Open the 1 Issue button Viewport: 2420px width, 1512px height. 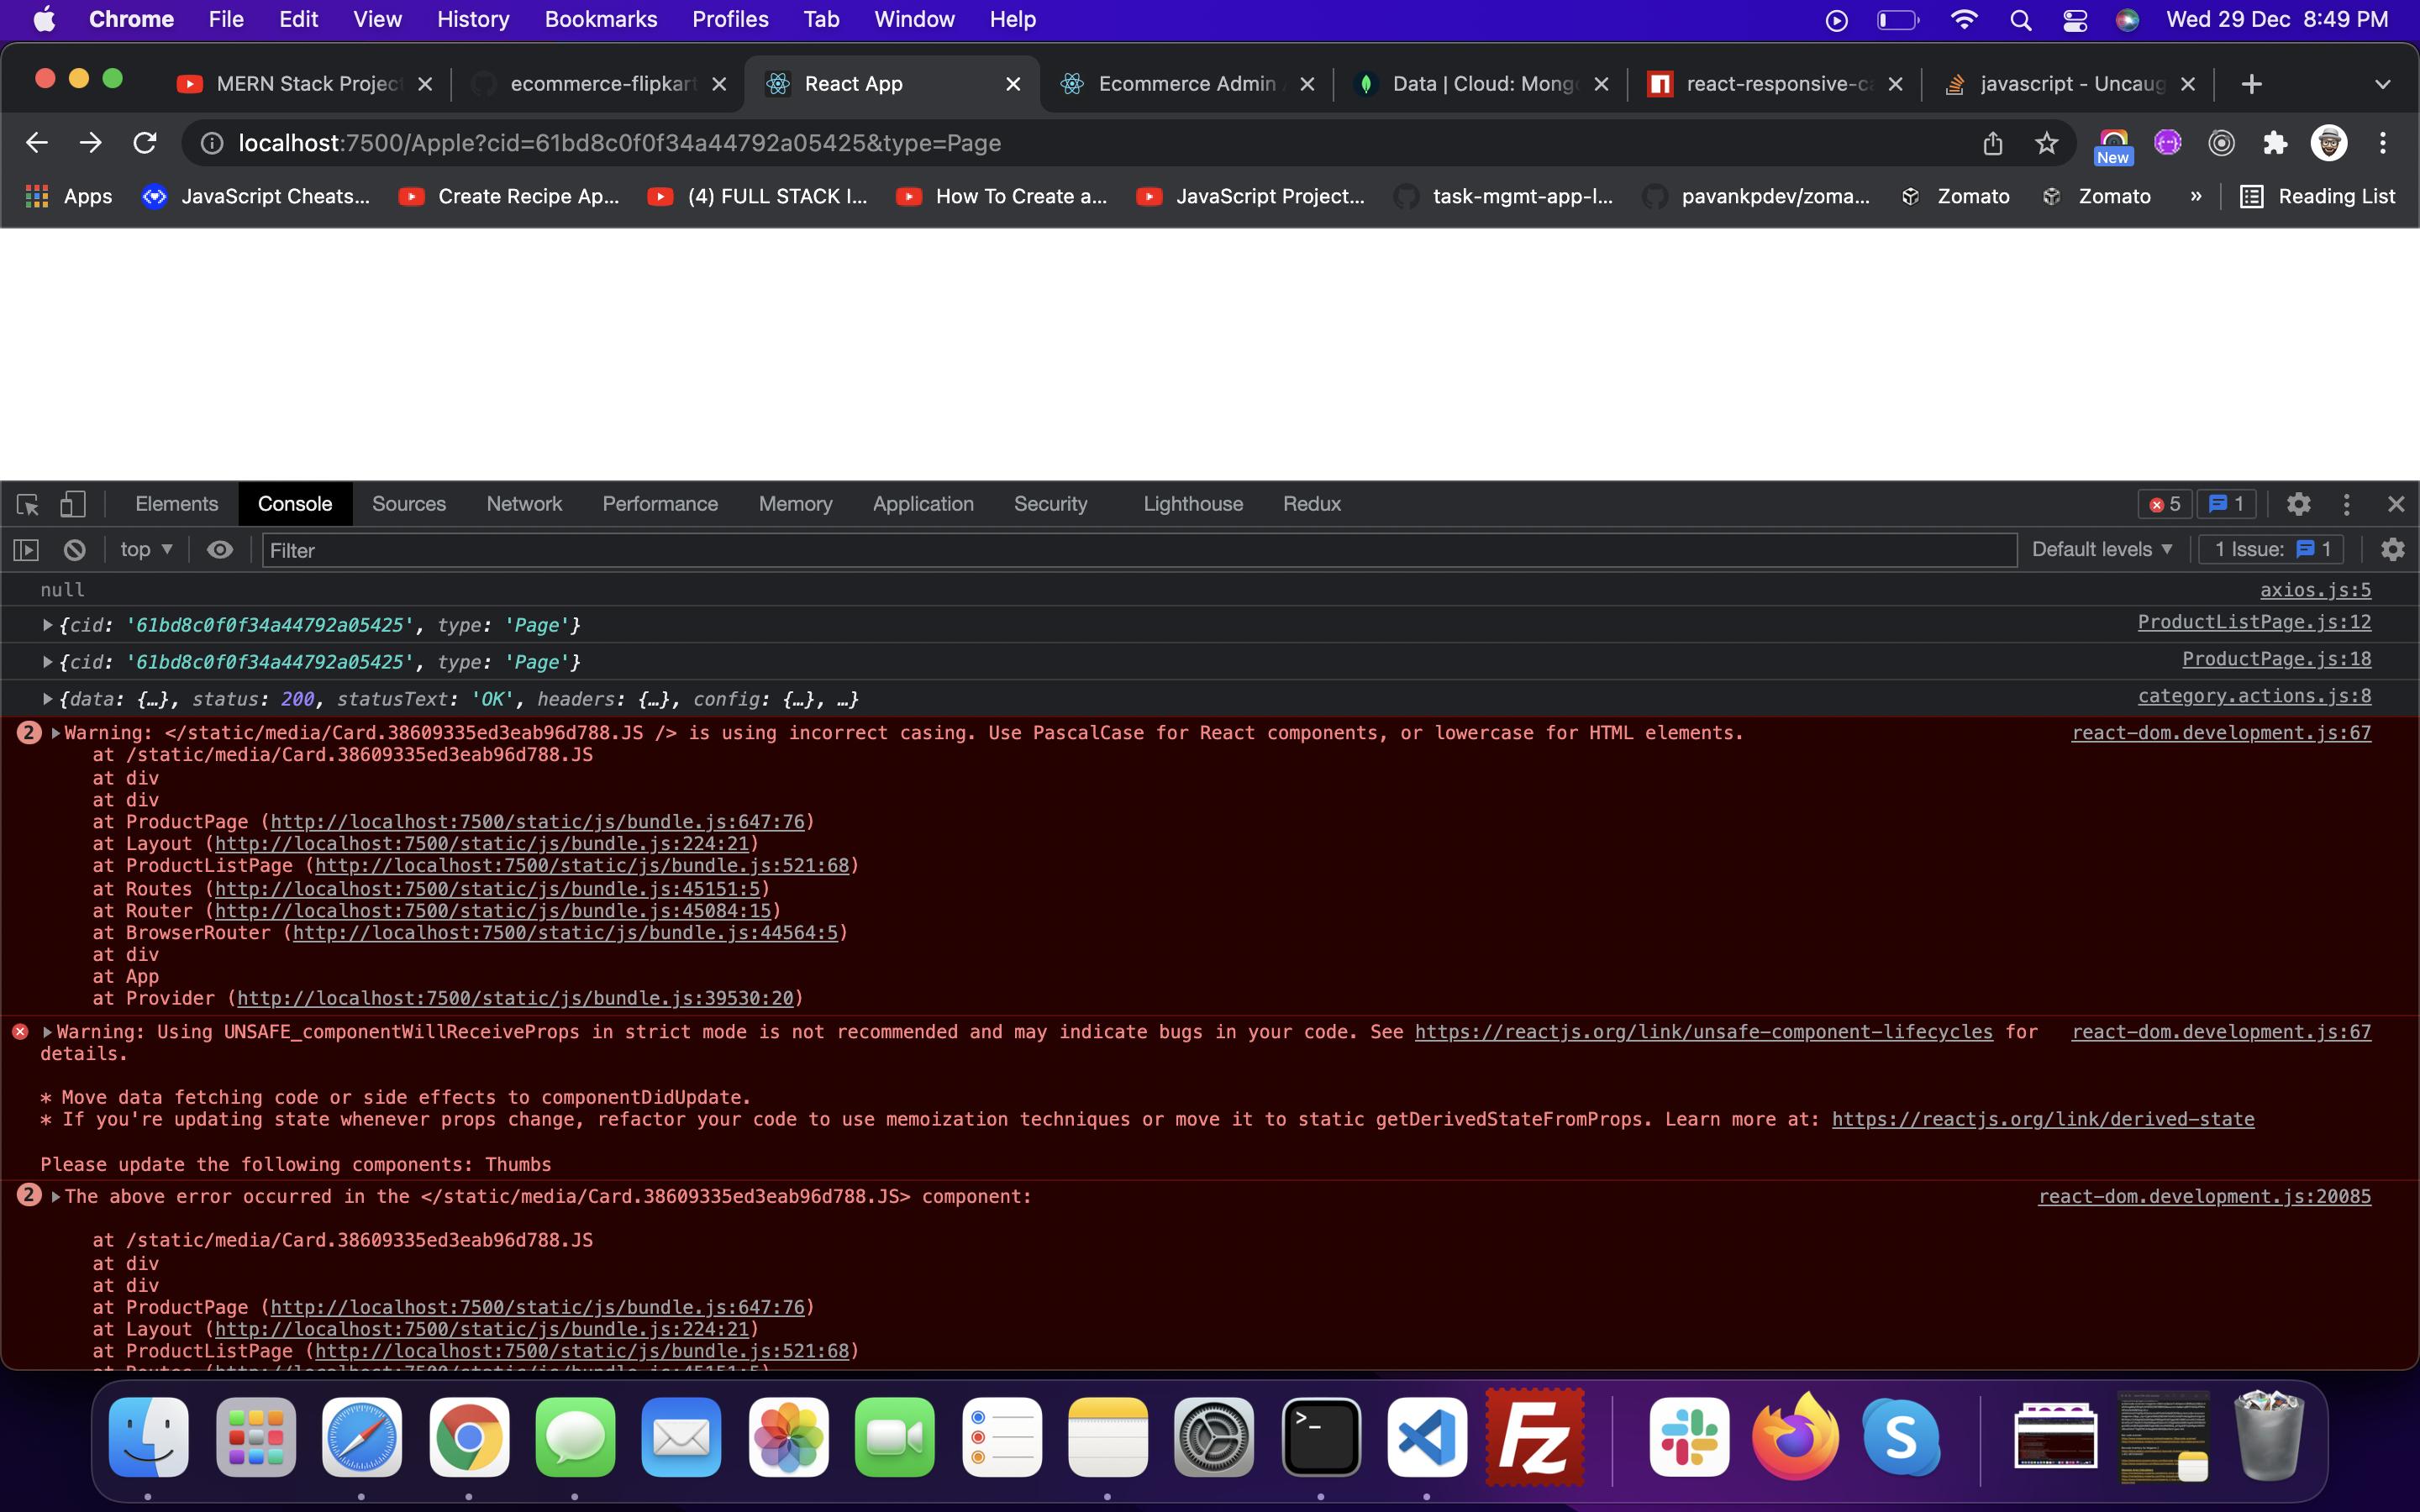point(2271,549)
